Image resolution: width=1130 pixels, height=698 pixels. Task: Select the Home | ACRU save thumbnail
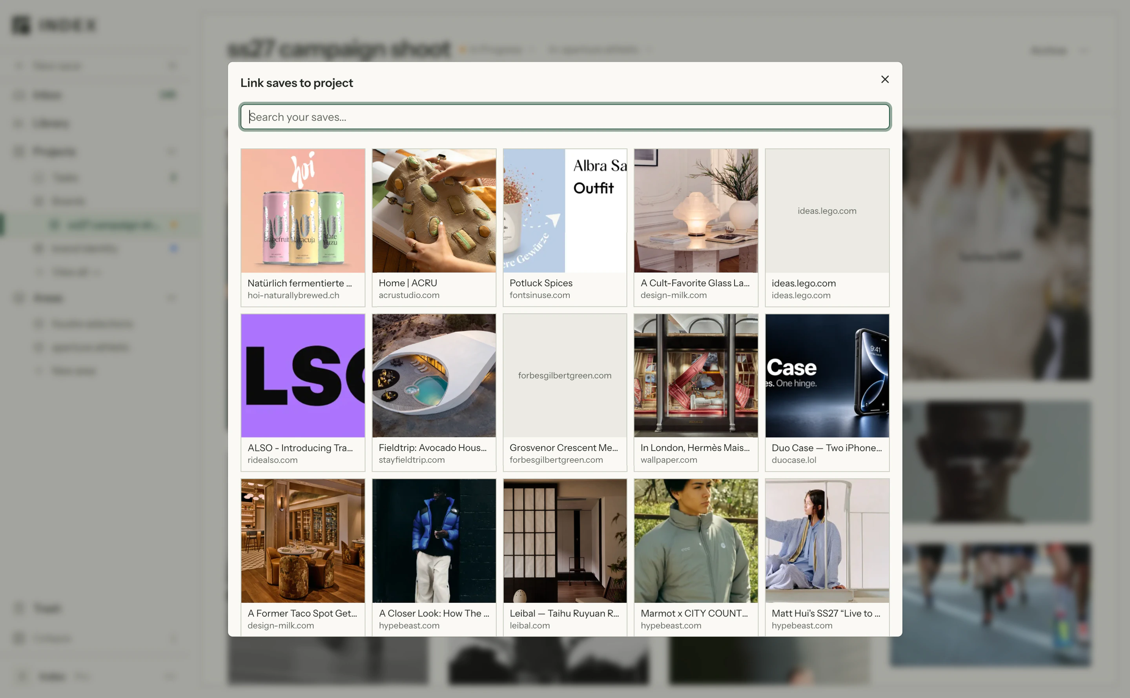[x=434, y=211]
